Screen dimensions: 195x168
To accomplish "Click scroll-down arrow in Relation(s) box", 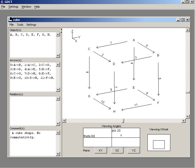I will 58,124.
